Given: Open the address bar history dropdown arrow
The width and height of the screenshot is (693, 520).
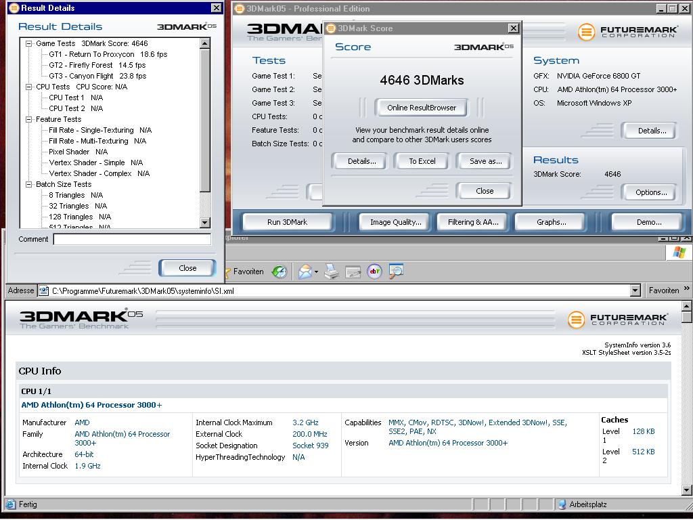Looking at the screenshot, I should pos(635,290).
